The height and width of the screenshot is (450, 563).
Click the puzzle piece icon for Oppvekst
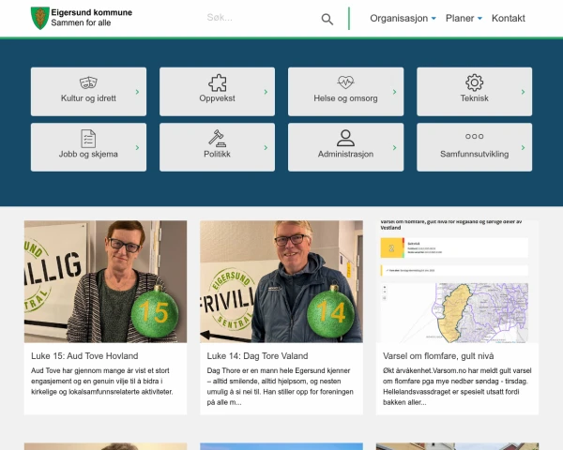click(218, 82)
